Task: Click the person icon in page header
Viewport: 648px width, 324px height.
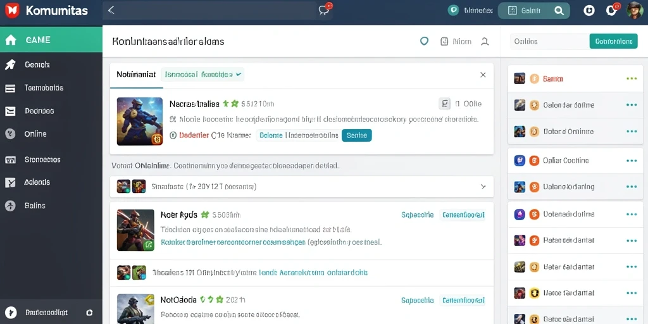Action: click(x=485, y=41)
